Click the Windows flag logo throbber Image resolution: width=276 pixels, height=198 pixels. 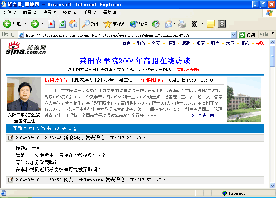coord(269,13)
